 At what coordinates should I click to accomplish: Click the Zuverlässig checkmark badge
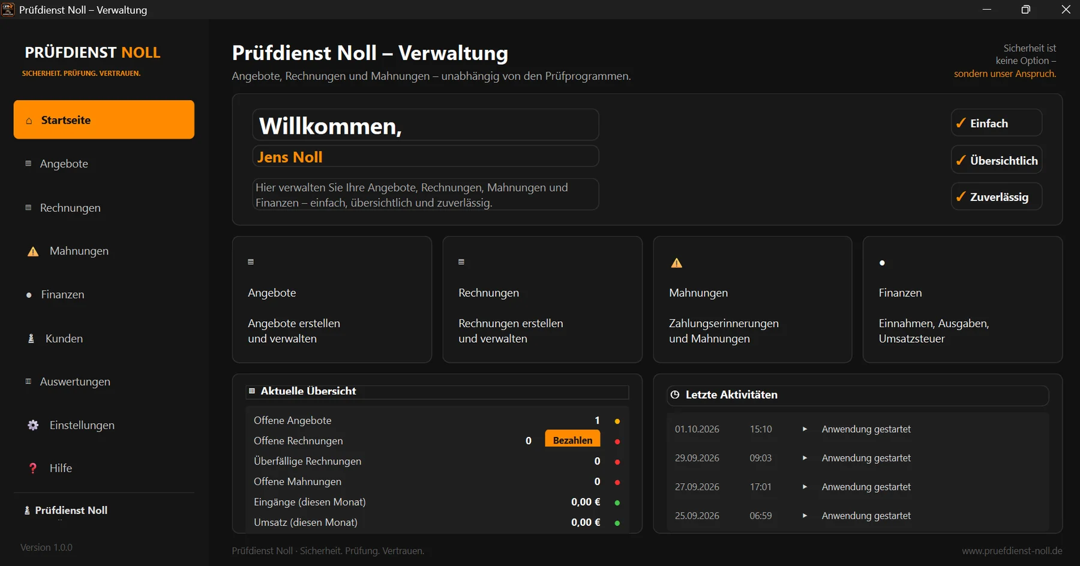[997, 197]
